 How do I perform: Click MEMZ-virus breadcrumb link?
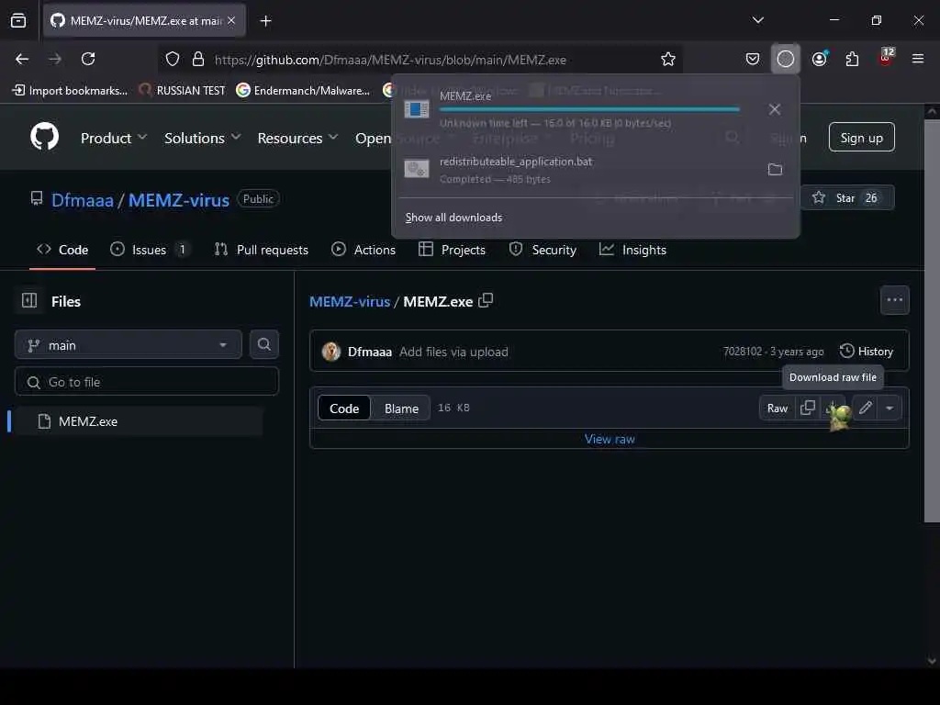click(x=350, y=301)
